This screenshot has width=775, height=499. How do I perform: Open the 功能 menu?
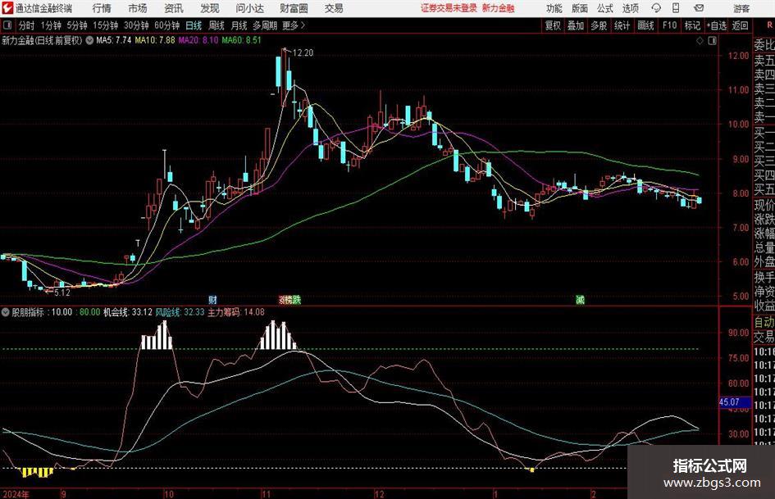pos(554,8)
